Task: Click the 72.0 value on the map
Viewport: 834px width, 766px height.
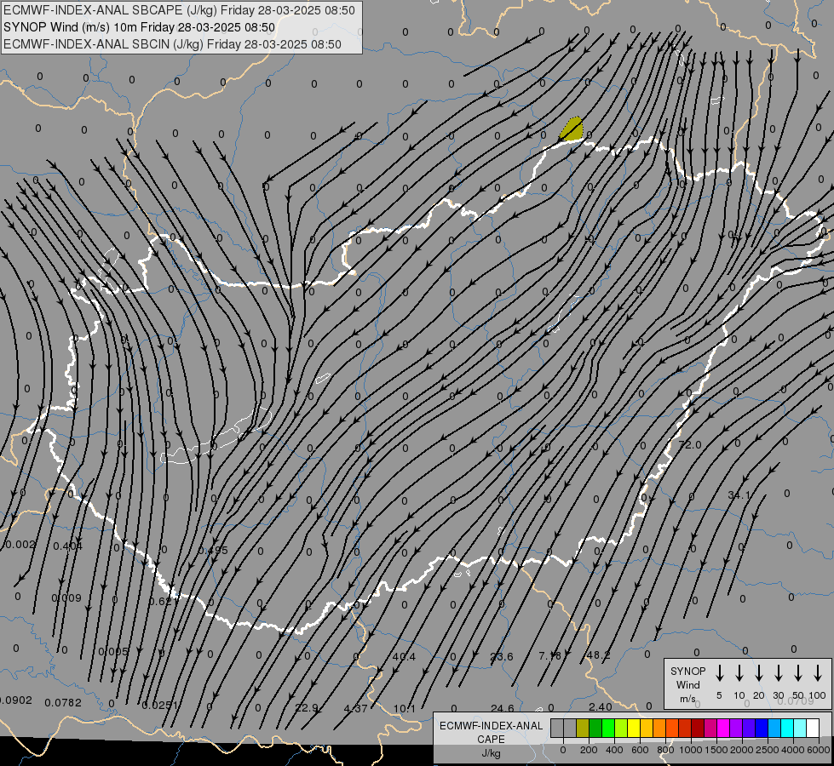Action: tap(690, 444)
